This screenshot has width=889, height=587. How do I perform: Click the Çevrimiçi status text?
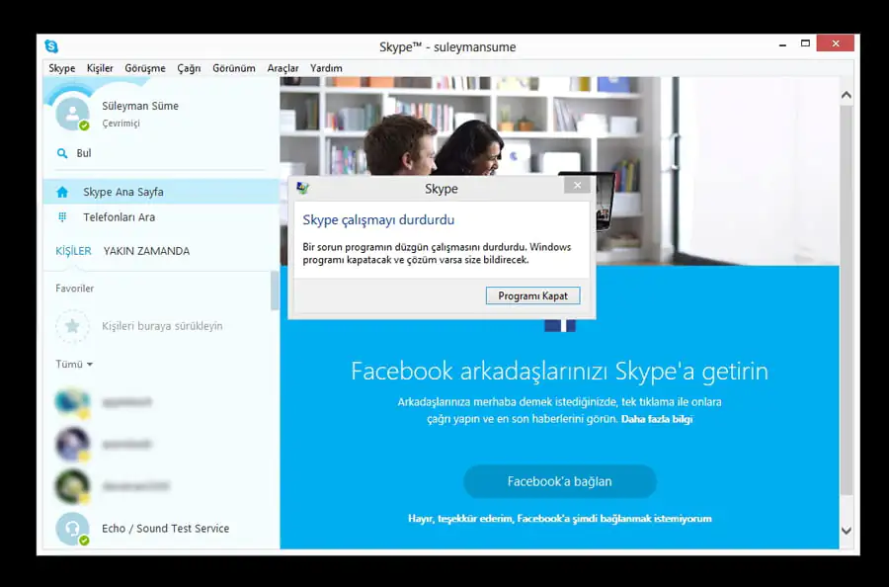pyautogui.click(x=121, y=124)
